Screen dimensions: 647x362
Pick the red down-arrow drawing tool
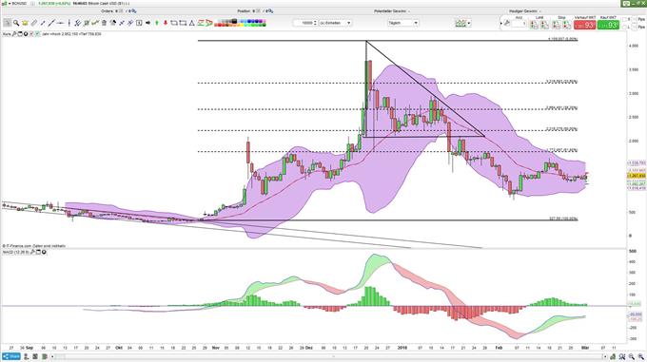[166, 23]
